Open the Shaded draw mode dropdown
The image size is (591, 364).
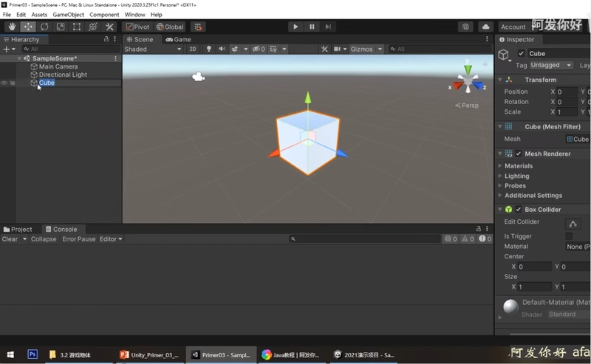tap(153, 49)
